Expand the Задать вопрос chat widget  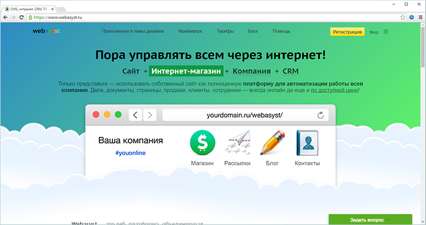pyautogui.click(x=370, y=220)
